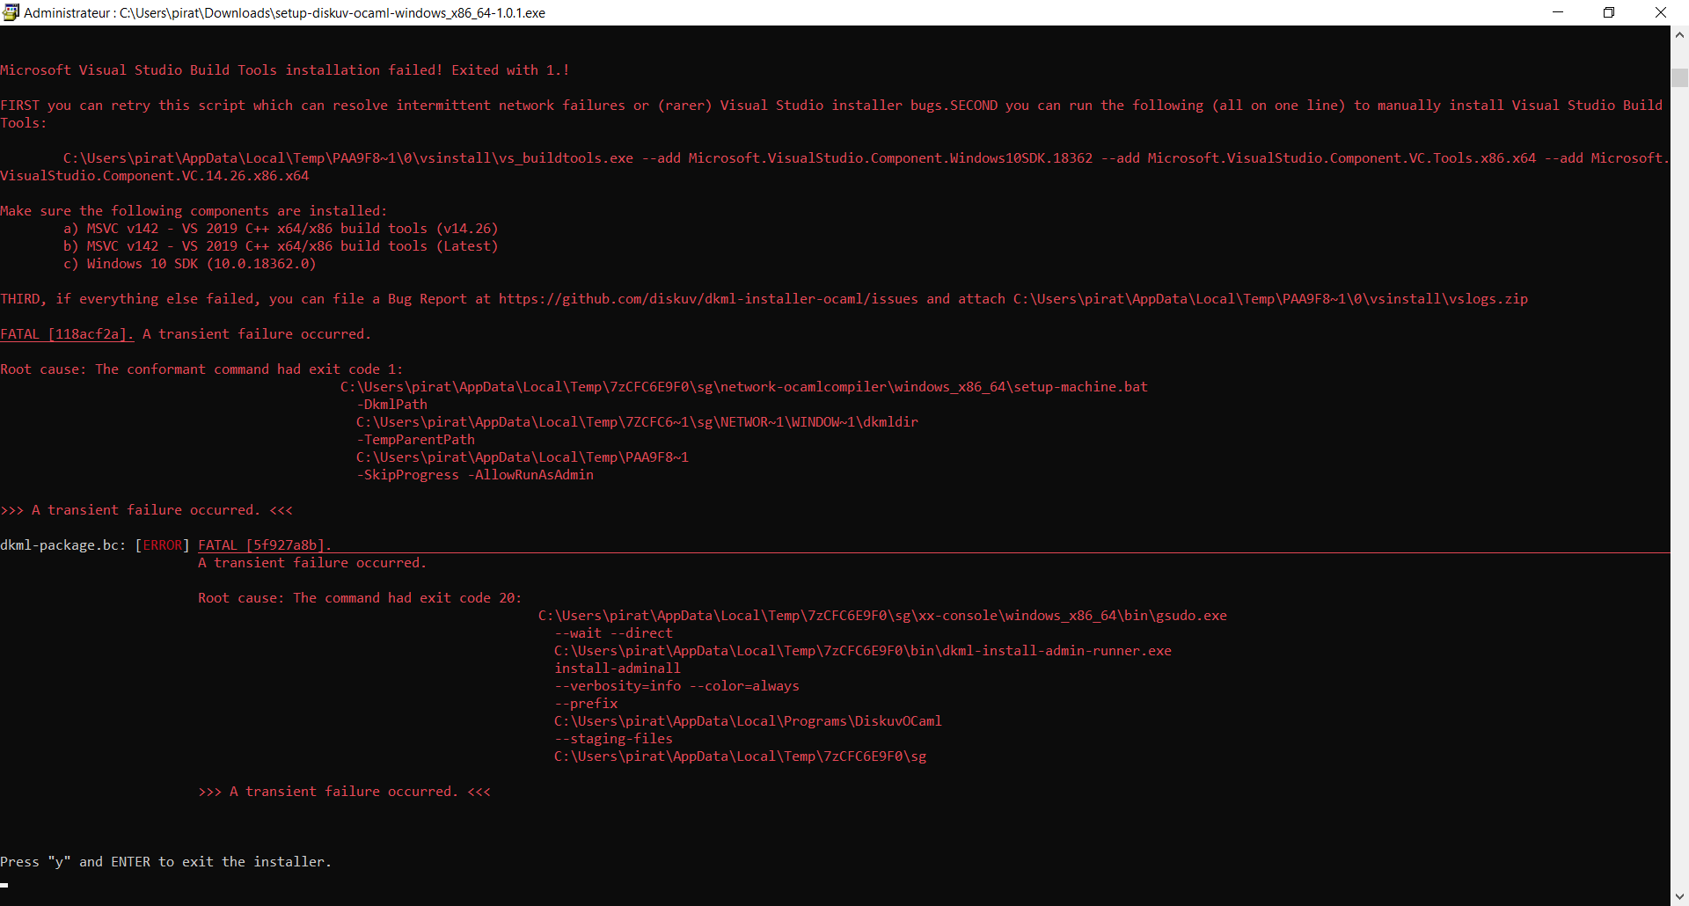Click the GitHub dkml-installer-ocaml issues URL
This screenshot has height=906, width=1689.
pos(708,299)
